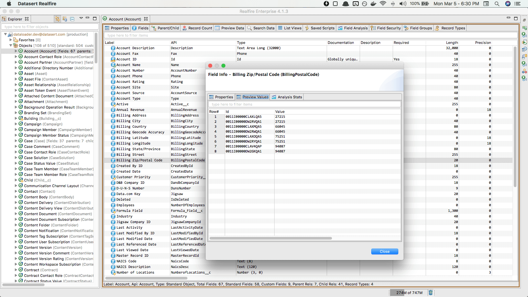Collapse the Objects [108 of 510] node
Viewport: 528px width, 297px height.
(11, 46)
